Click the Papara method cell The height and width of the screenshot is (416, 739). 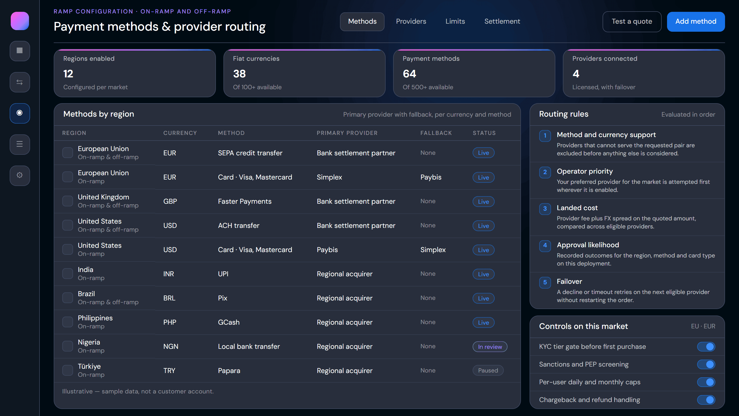pyautogui.click(x=229, y=371)
